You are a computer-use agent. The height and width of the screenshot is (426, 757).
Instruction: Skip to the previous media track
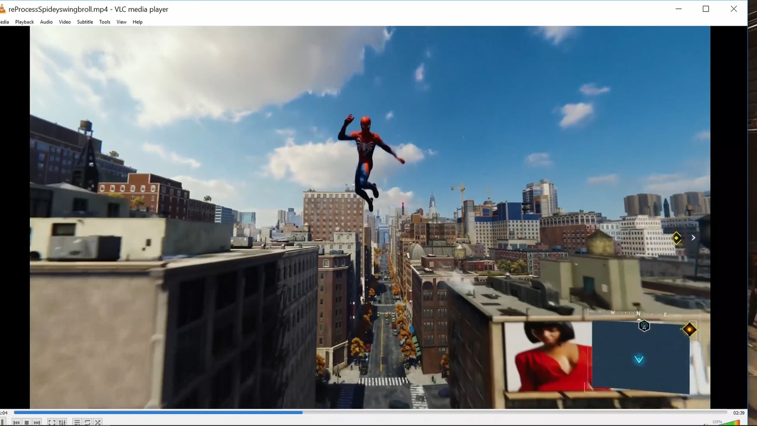click(x=16, y=422)
